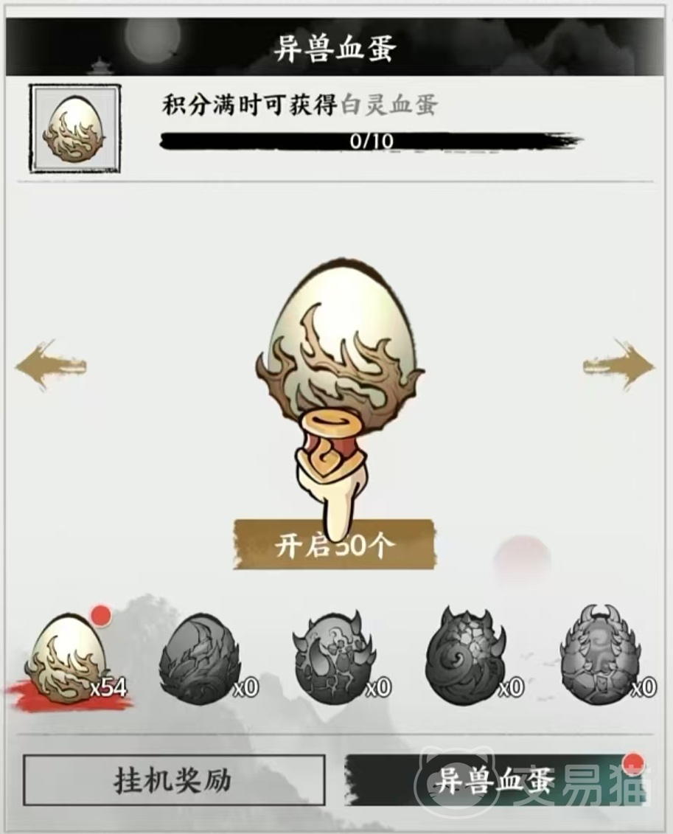Click the 白灵血蛋 reward name text
This screenshot has width=673, height=834.
click(x=389, y=105)
